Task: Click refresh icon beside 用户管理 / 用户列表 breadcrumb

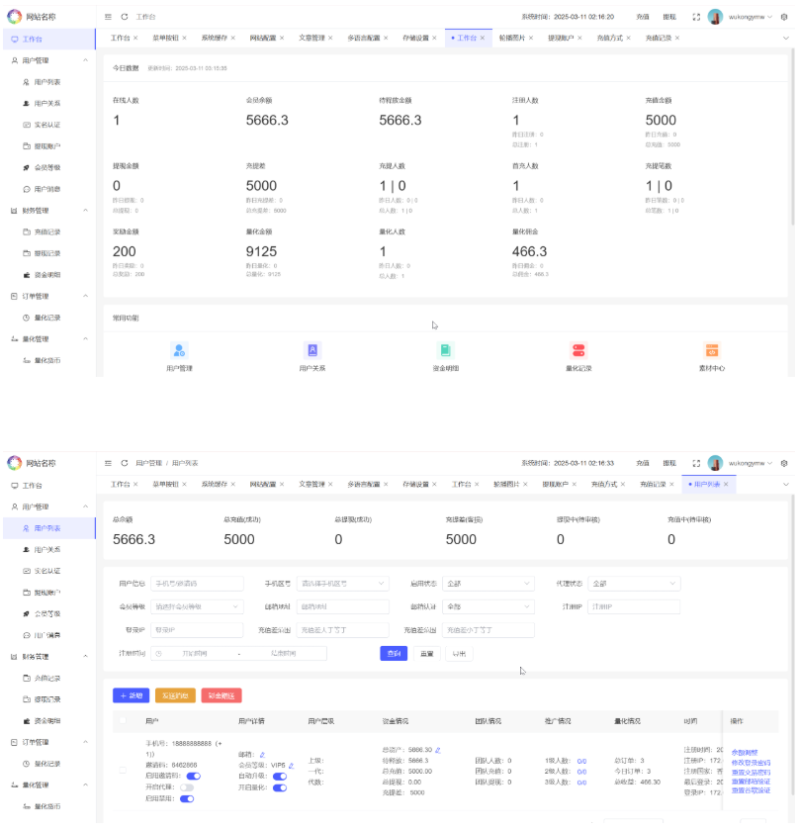Action: (124, 463)
